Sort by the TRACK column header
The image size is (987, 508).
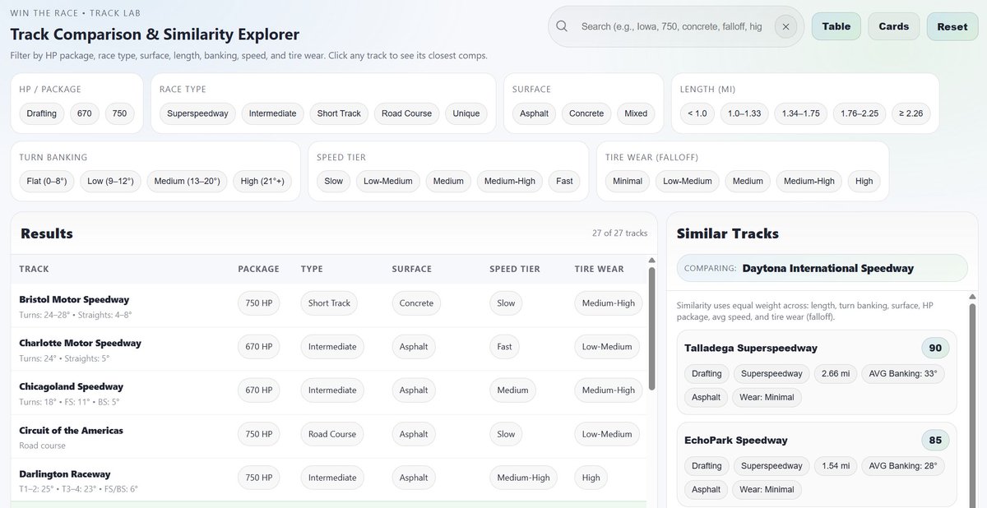[x=34, y=269]
